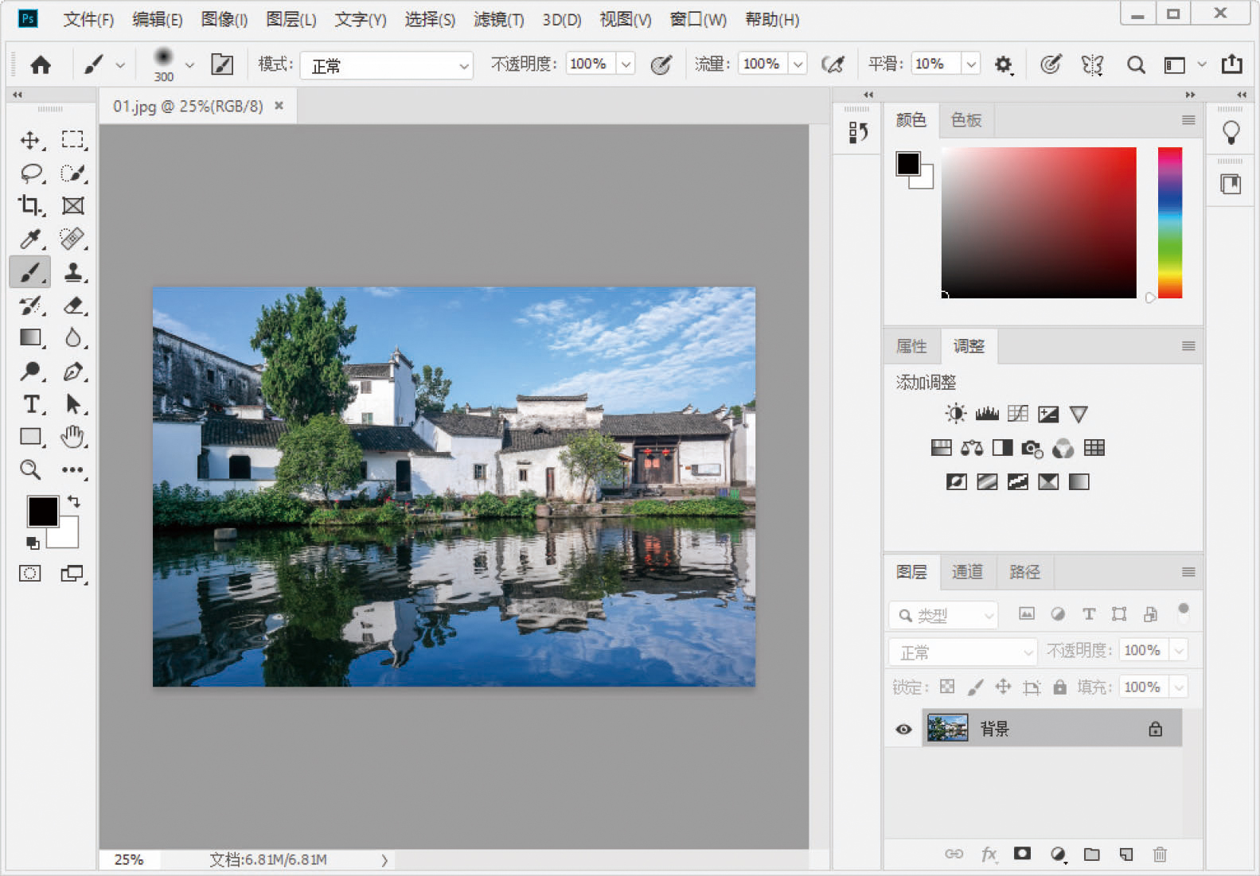Toggle lock all padlock in 锁定 row
Viewport: 1260px width, 876px height.
pyautogui.click(x=1059, y=687)
